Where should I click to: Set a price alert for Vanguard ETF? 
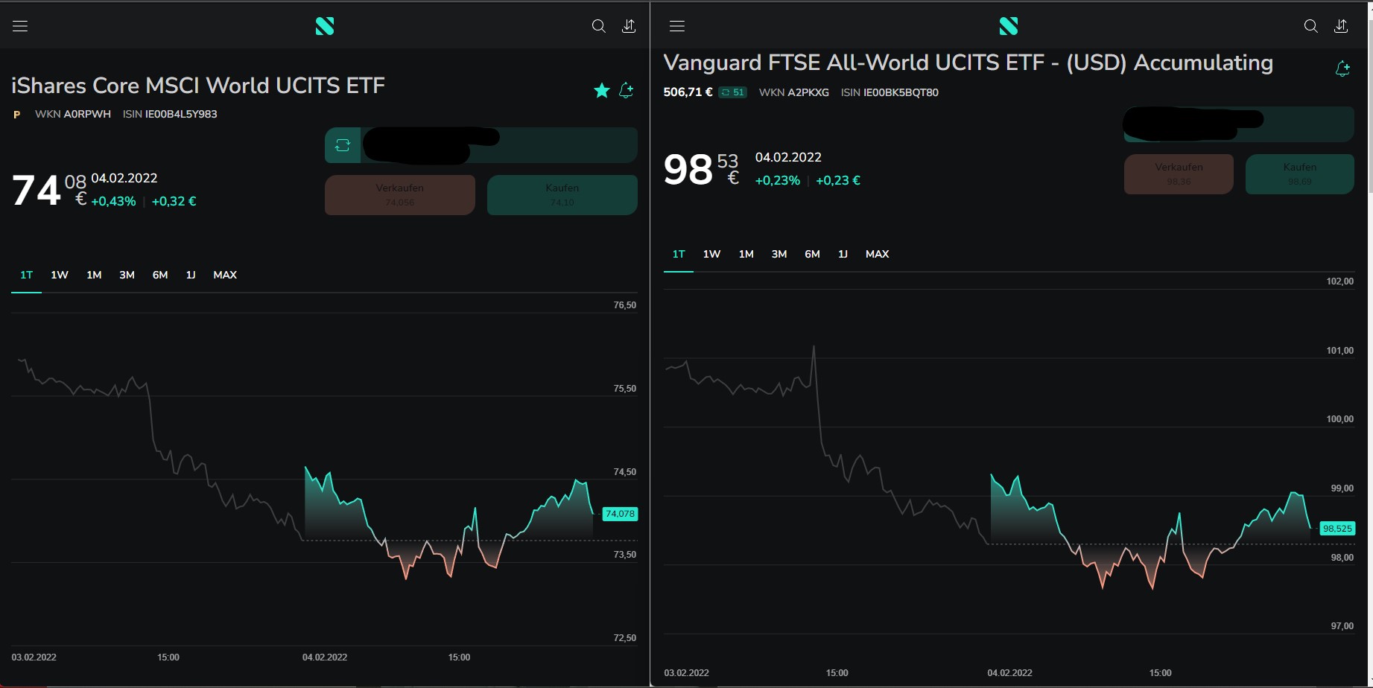1342,69
